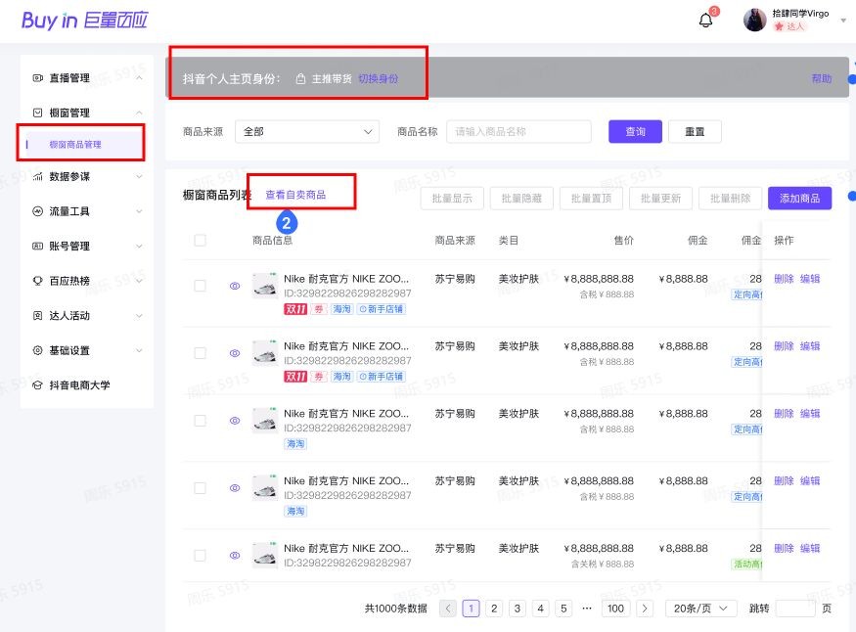856x632 pixels.
Task: Click 编辑 on the third product row
Action: click(810, 414)
